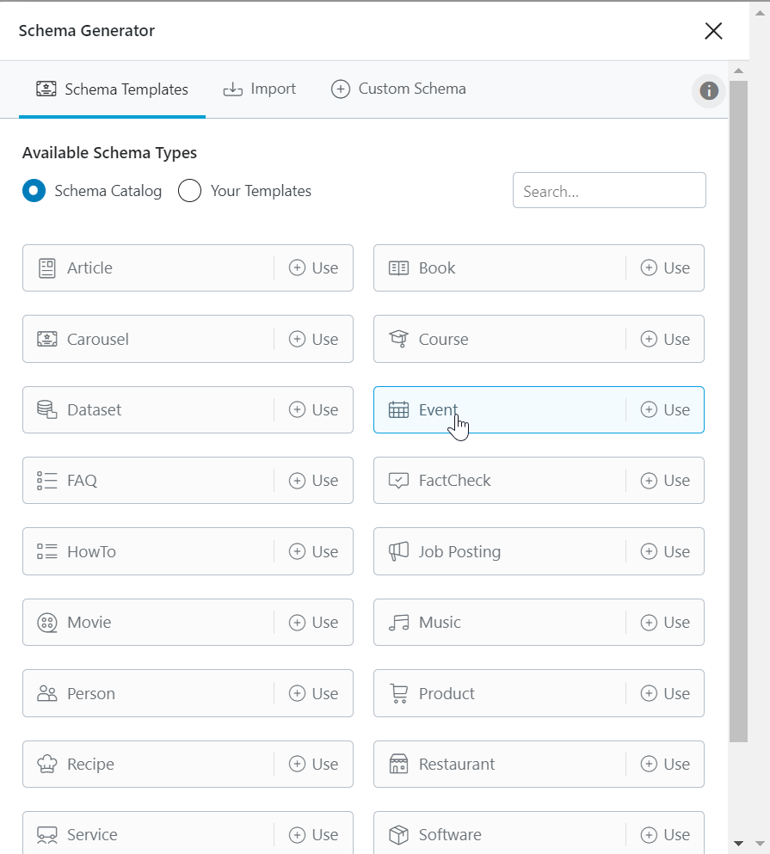Image resolution: width=770 pixels, height=854 pixels.
Task: Choose the Your Templates radio option
Action: [x=189, y=190]
